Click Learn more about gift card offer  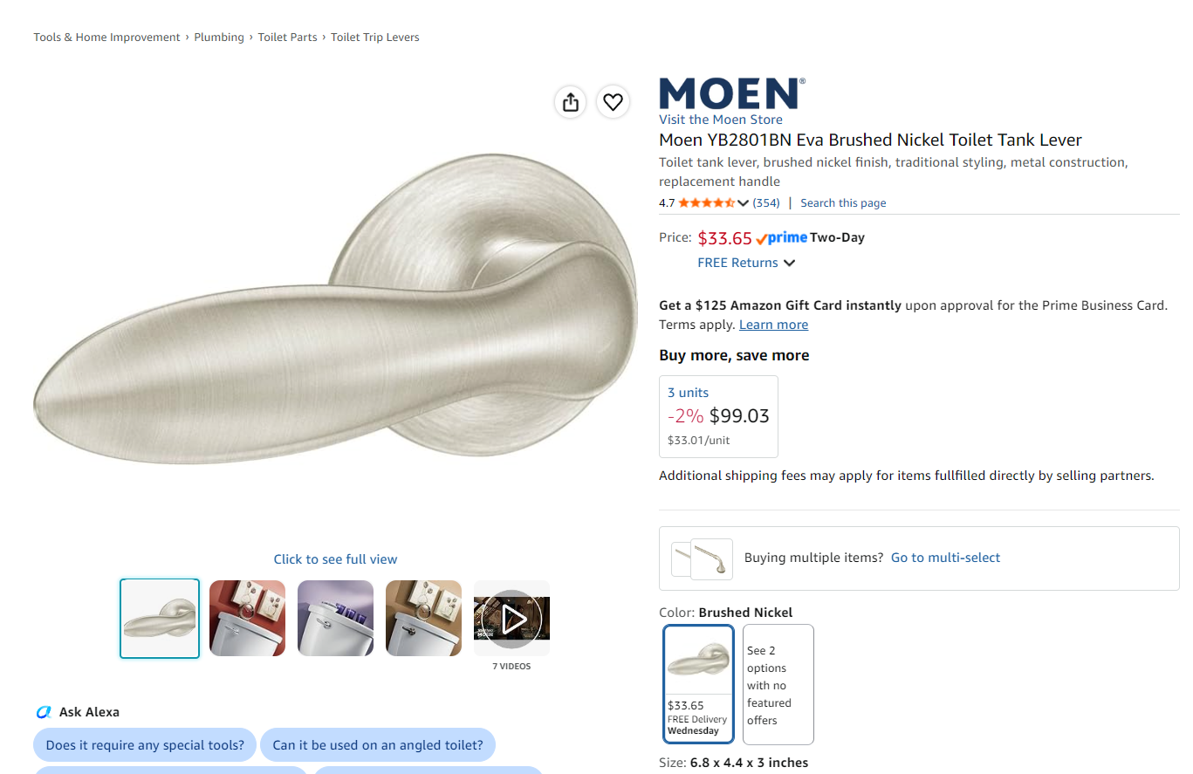pos(773,325)
